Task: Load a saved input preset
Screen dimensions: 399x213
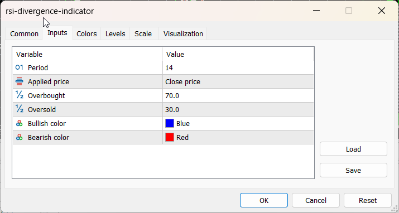Action: click(353, 149)
